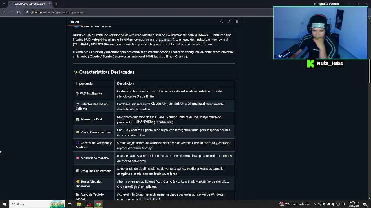The height and width of the screenshot is (208, 371).
Task: Click the Descripción column header
Action: click(x=125, y=83)
